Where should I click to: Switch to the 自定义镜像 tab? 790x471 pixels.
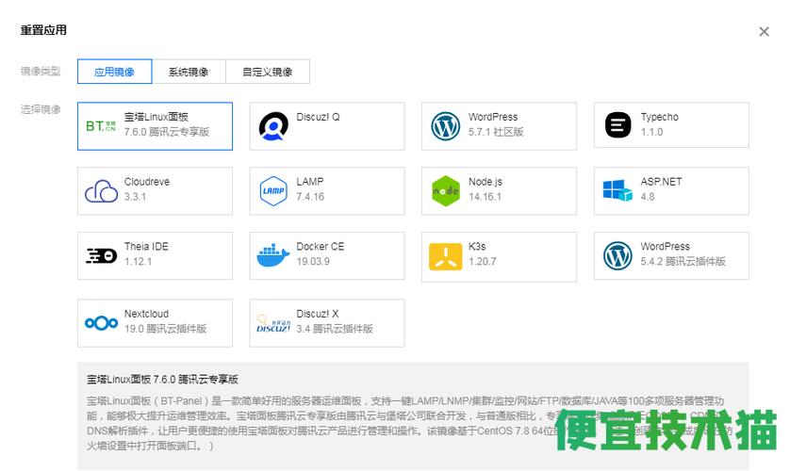pos(268,72)
